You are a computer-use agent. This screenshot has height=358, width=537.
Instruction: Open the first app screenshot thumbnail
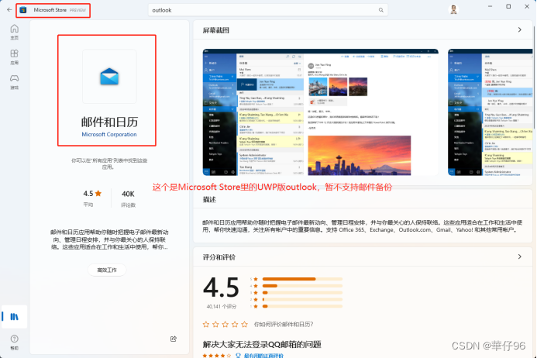pyautogui.click(x=320, y=112)
